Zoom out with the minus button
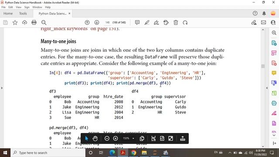The image size is (279, 157). [107, 138]
